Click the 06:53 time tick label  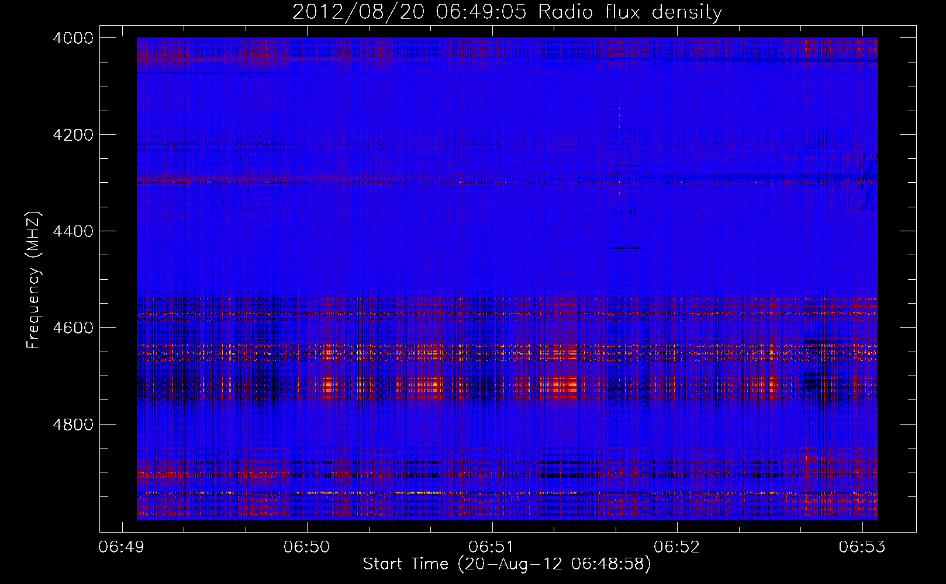[x=862, y=547]
